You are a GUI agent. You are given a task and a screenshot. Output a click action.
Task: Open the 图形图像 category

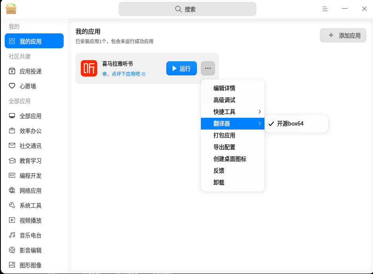point(34,265)
